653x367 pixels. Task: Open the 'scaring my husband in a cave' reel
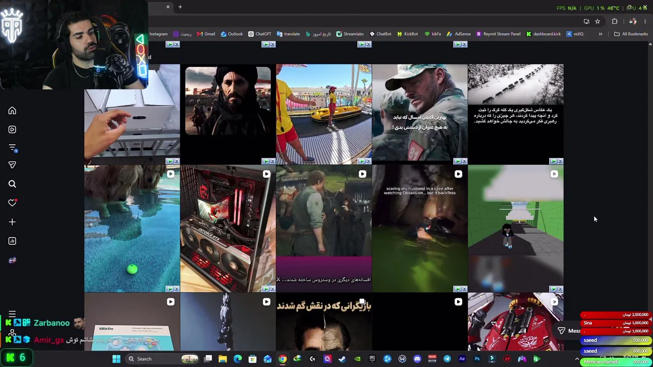click(x=420, y=229)
